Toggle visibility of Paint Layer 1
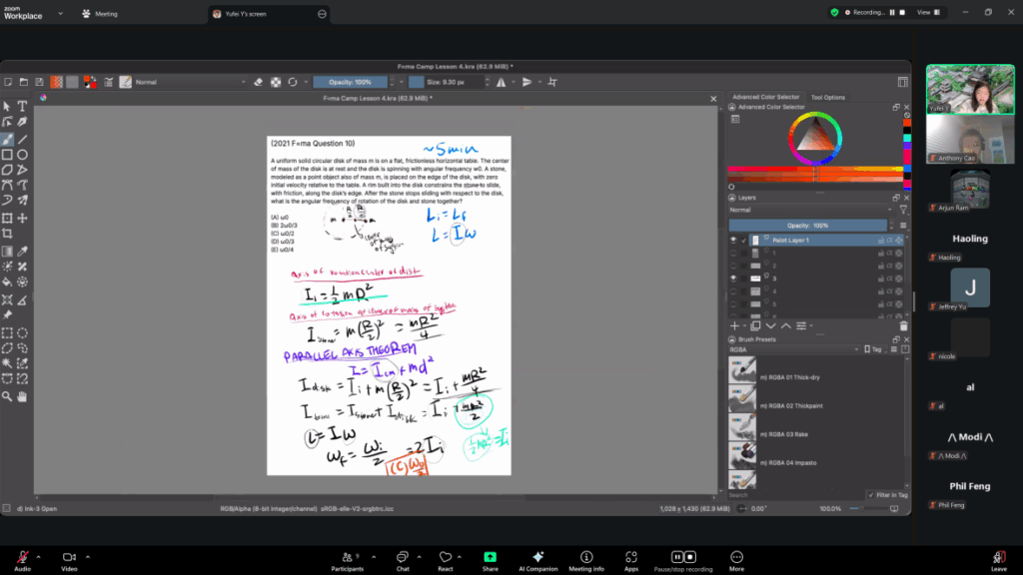The width and height of the screenshot is (1023, 575). click(x=733, y=241)
